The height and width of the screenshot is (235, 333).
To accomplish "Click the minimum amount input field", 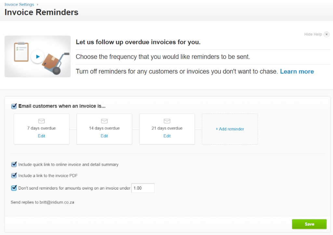I will (x=143, y=188).
